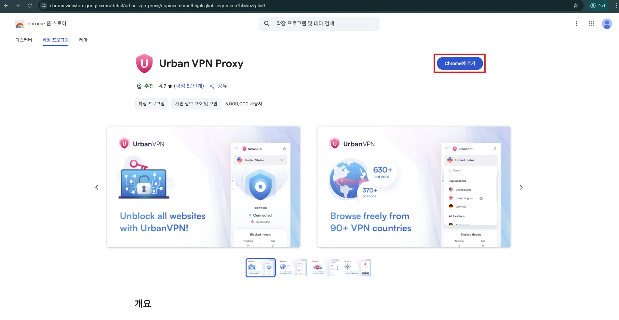Switch to the 확장 프로그램 tab
The image size is (619, 320).
56,40
